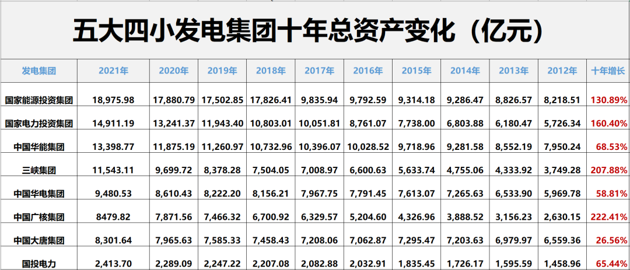Click the 中国广核集团 row label

(38, 218)
